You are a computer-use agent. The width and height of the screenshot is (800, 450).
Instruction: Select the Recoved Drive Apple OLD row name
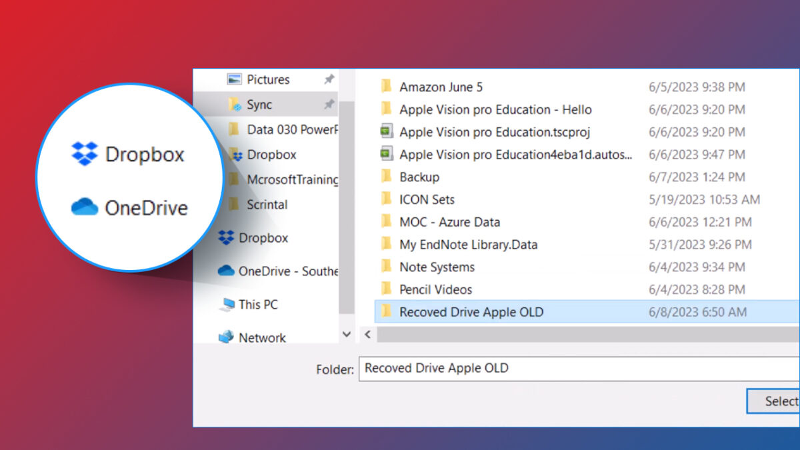[471, 312]
